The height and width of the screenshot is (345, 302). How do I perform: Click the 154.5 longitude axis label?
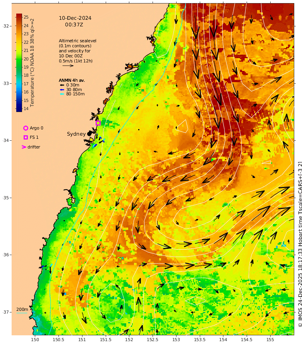coord(247,340)
